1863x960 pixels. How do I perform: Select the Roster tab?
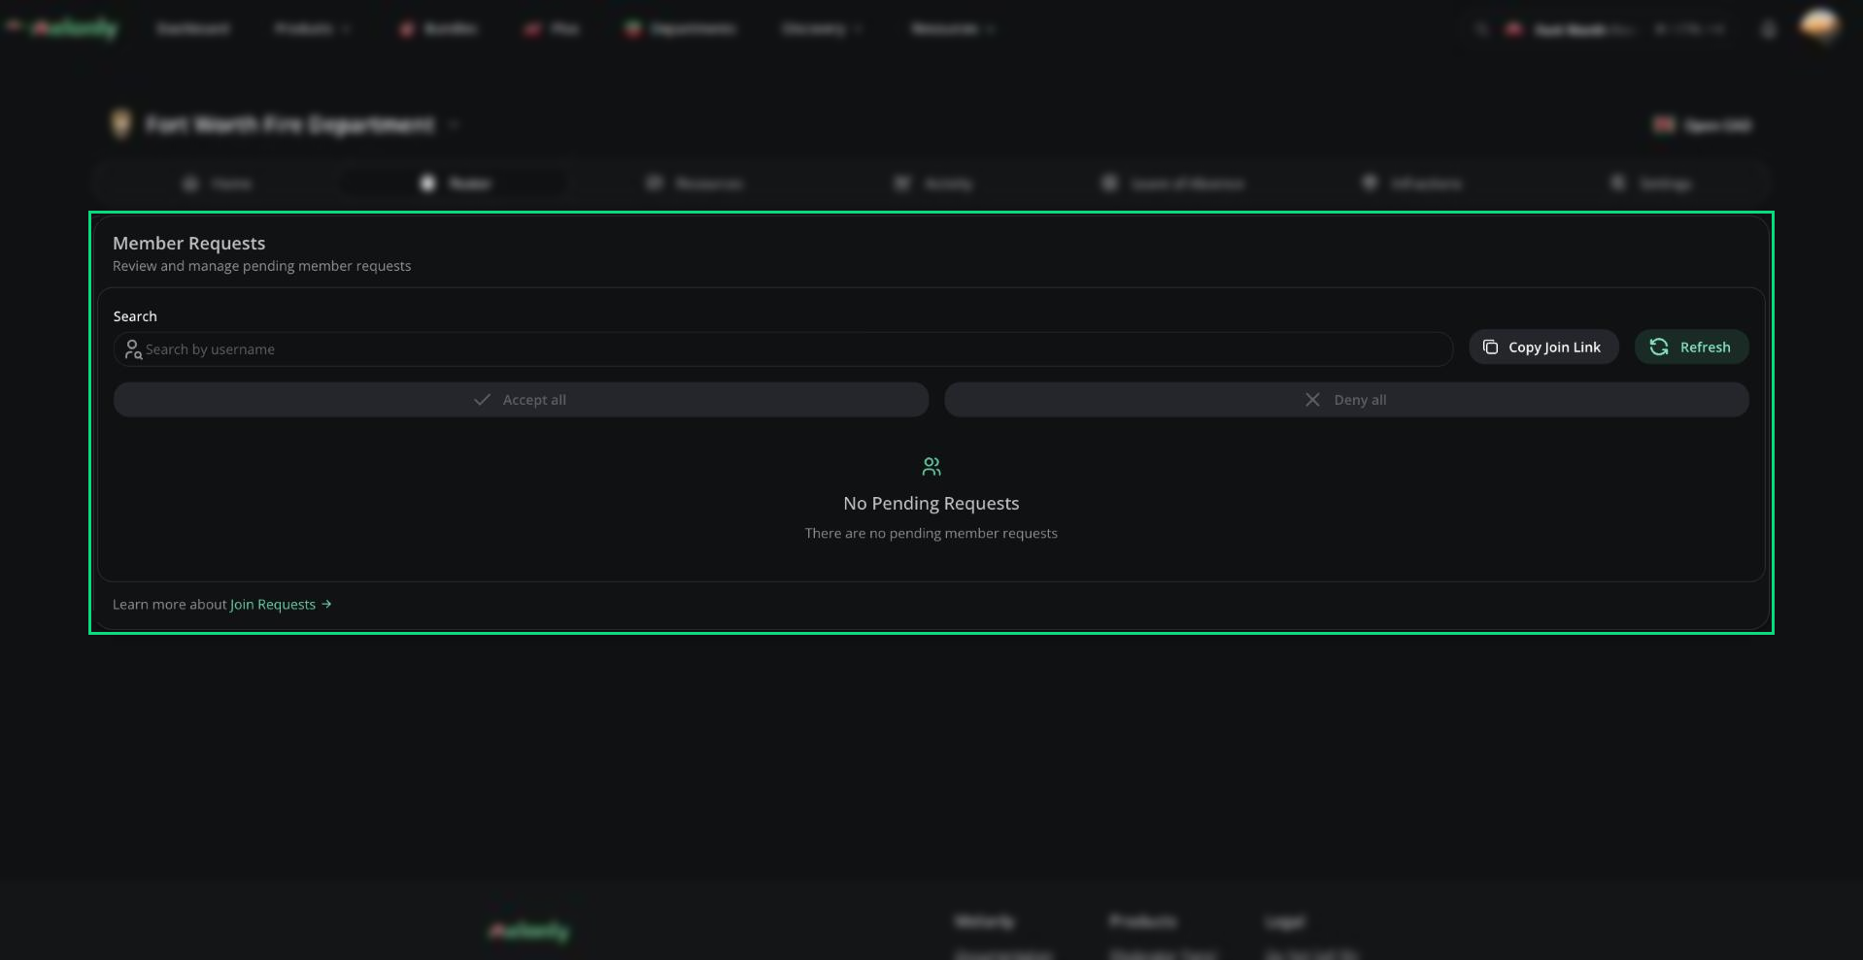pyautogui.click(x=456, y=183)
